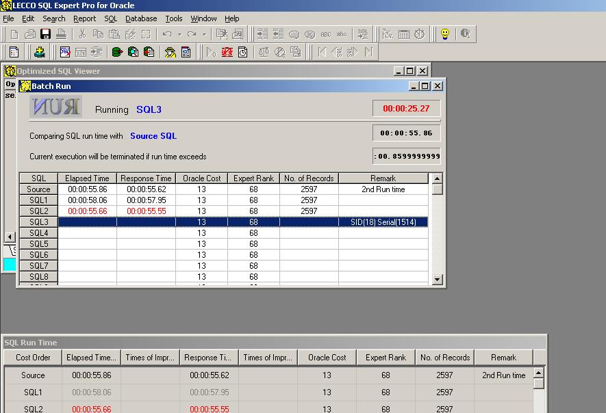Screen dimensions: 606x413
Task: Select the Source row header in Batch Run
Action: pos(38,189)
